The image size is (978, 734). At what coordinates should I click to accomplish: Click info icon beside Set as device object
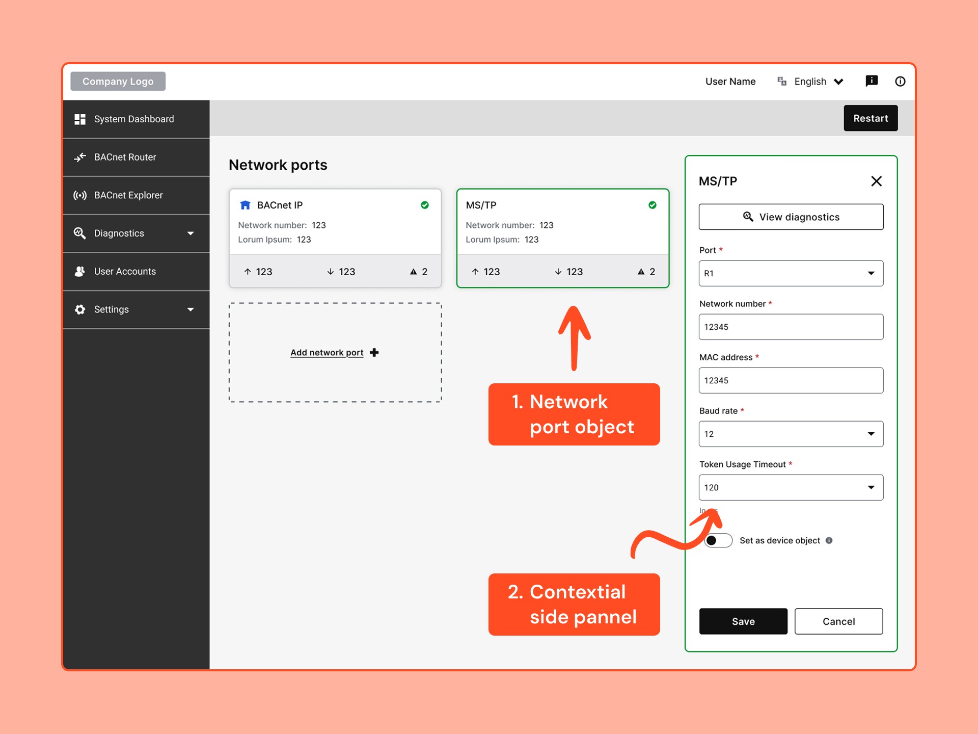tap(829, 540)
